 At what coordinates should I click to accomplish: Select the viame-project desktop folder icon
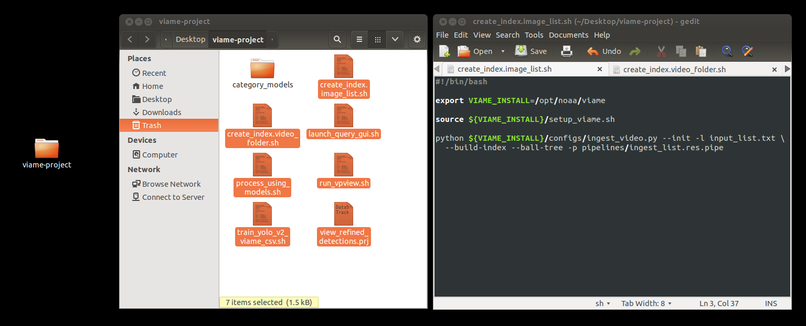pyautogui.click(x=47, y=148)
